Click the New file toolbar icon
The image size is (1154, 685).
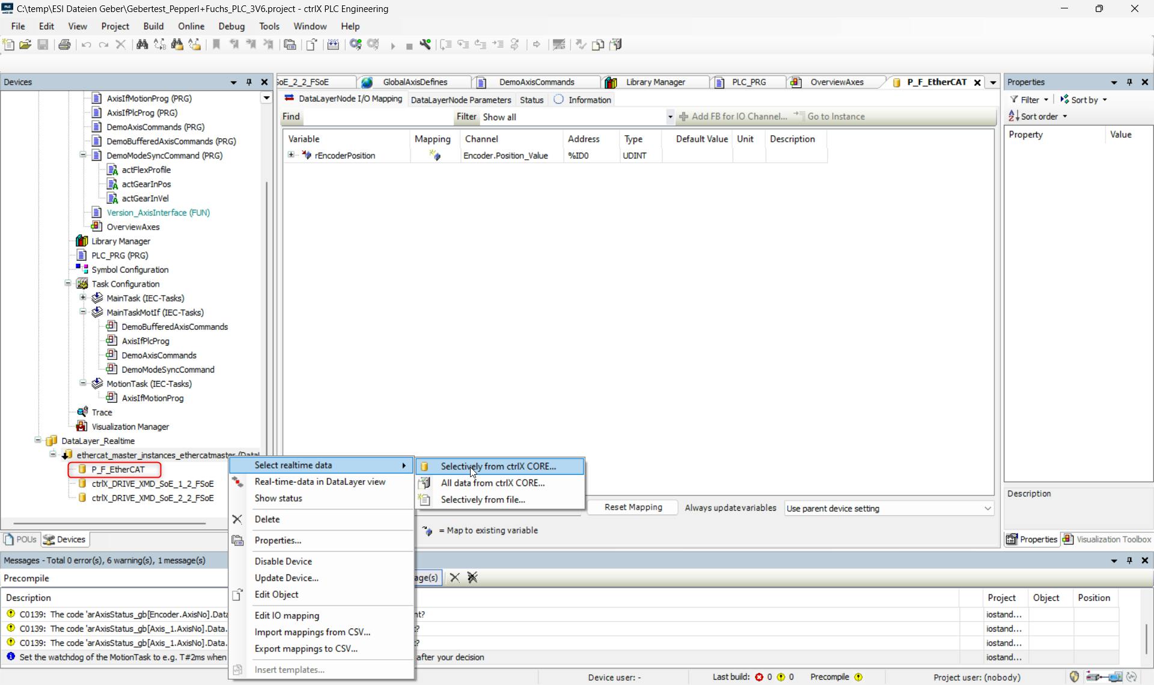[8, 44]
